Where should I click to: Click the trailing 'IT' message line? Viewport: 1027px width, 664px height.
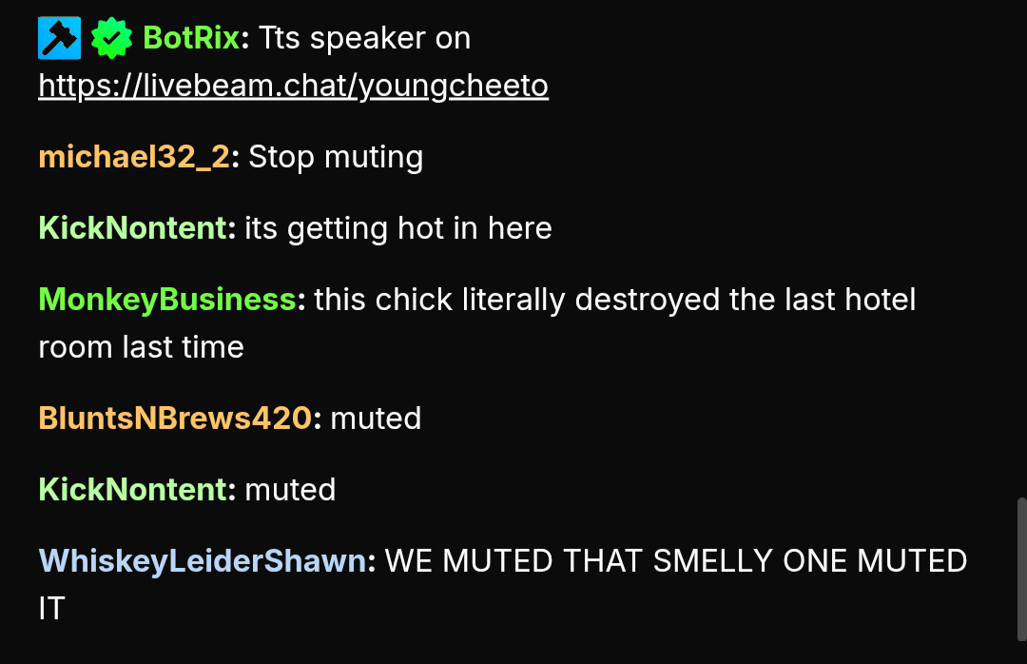pyautogui.click(x=51, y=609)
